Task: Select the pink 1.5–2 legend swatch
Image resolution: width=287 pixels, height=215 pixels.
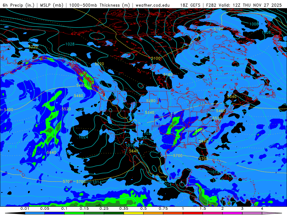Action: [x=213, y=213]
